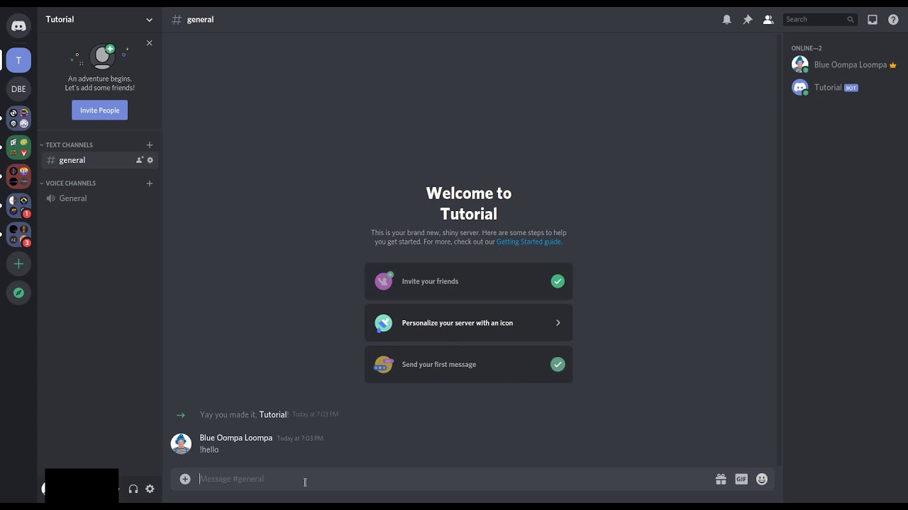Open the server folder with badge 1

click(x=18, y=205)
